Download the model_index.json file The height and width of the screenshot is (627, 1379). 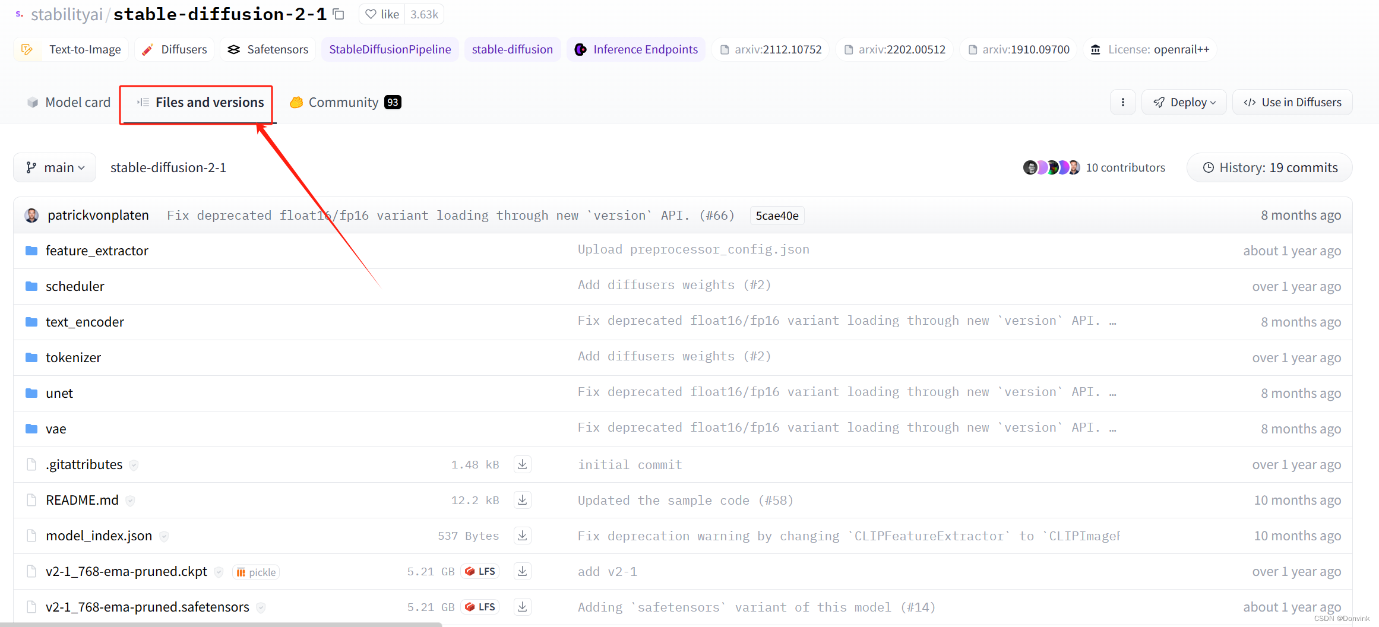522,536
